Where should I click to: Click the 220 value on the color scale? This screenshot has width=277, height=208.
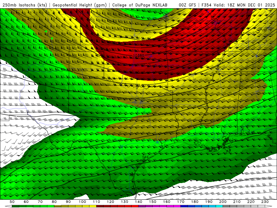tap(251, 202)
